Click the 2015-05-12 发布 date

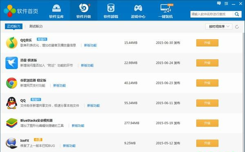168,143
